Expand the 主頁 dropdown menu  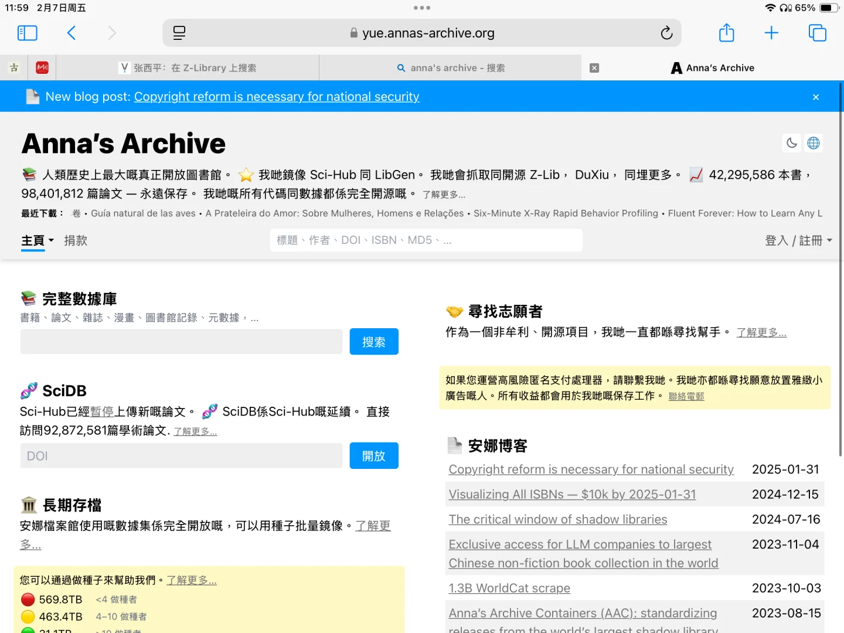click(38, 240)
